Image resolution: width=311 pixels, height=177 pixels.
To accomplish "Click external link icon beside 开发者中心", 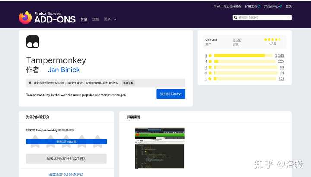I will (x=280, y=6).
